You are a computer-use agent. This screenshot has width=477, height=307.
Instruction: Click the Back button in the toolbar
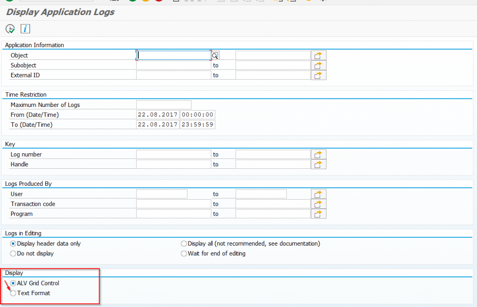click(x=132, y=2)
